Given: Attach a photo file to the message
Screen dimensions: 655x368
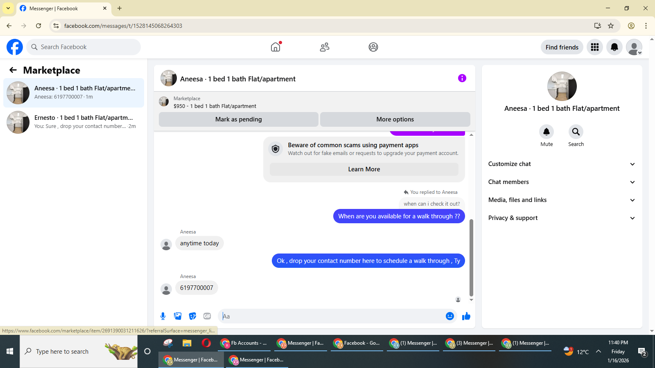Looking at the screenshot, I should pos(178,316).
